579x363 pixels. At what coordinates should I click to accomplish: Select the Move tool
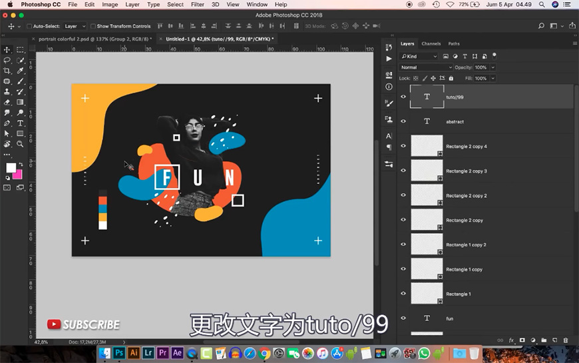click(7, 49)
